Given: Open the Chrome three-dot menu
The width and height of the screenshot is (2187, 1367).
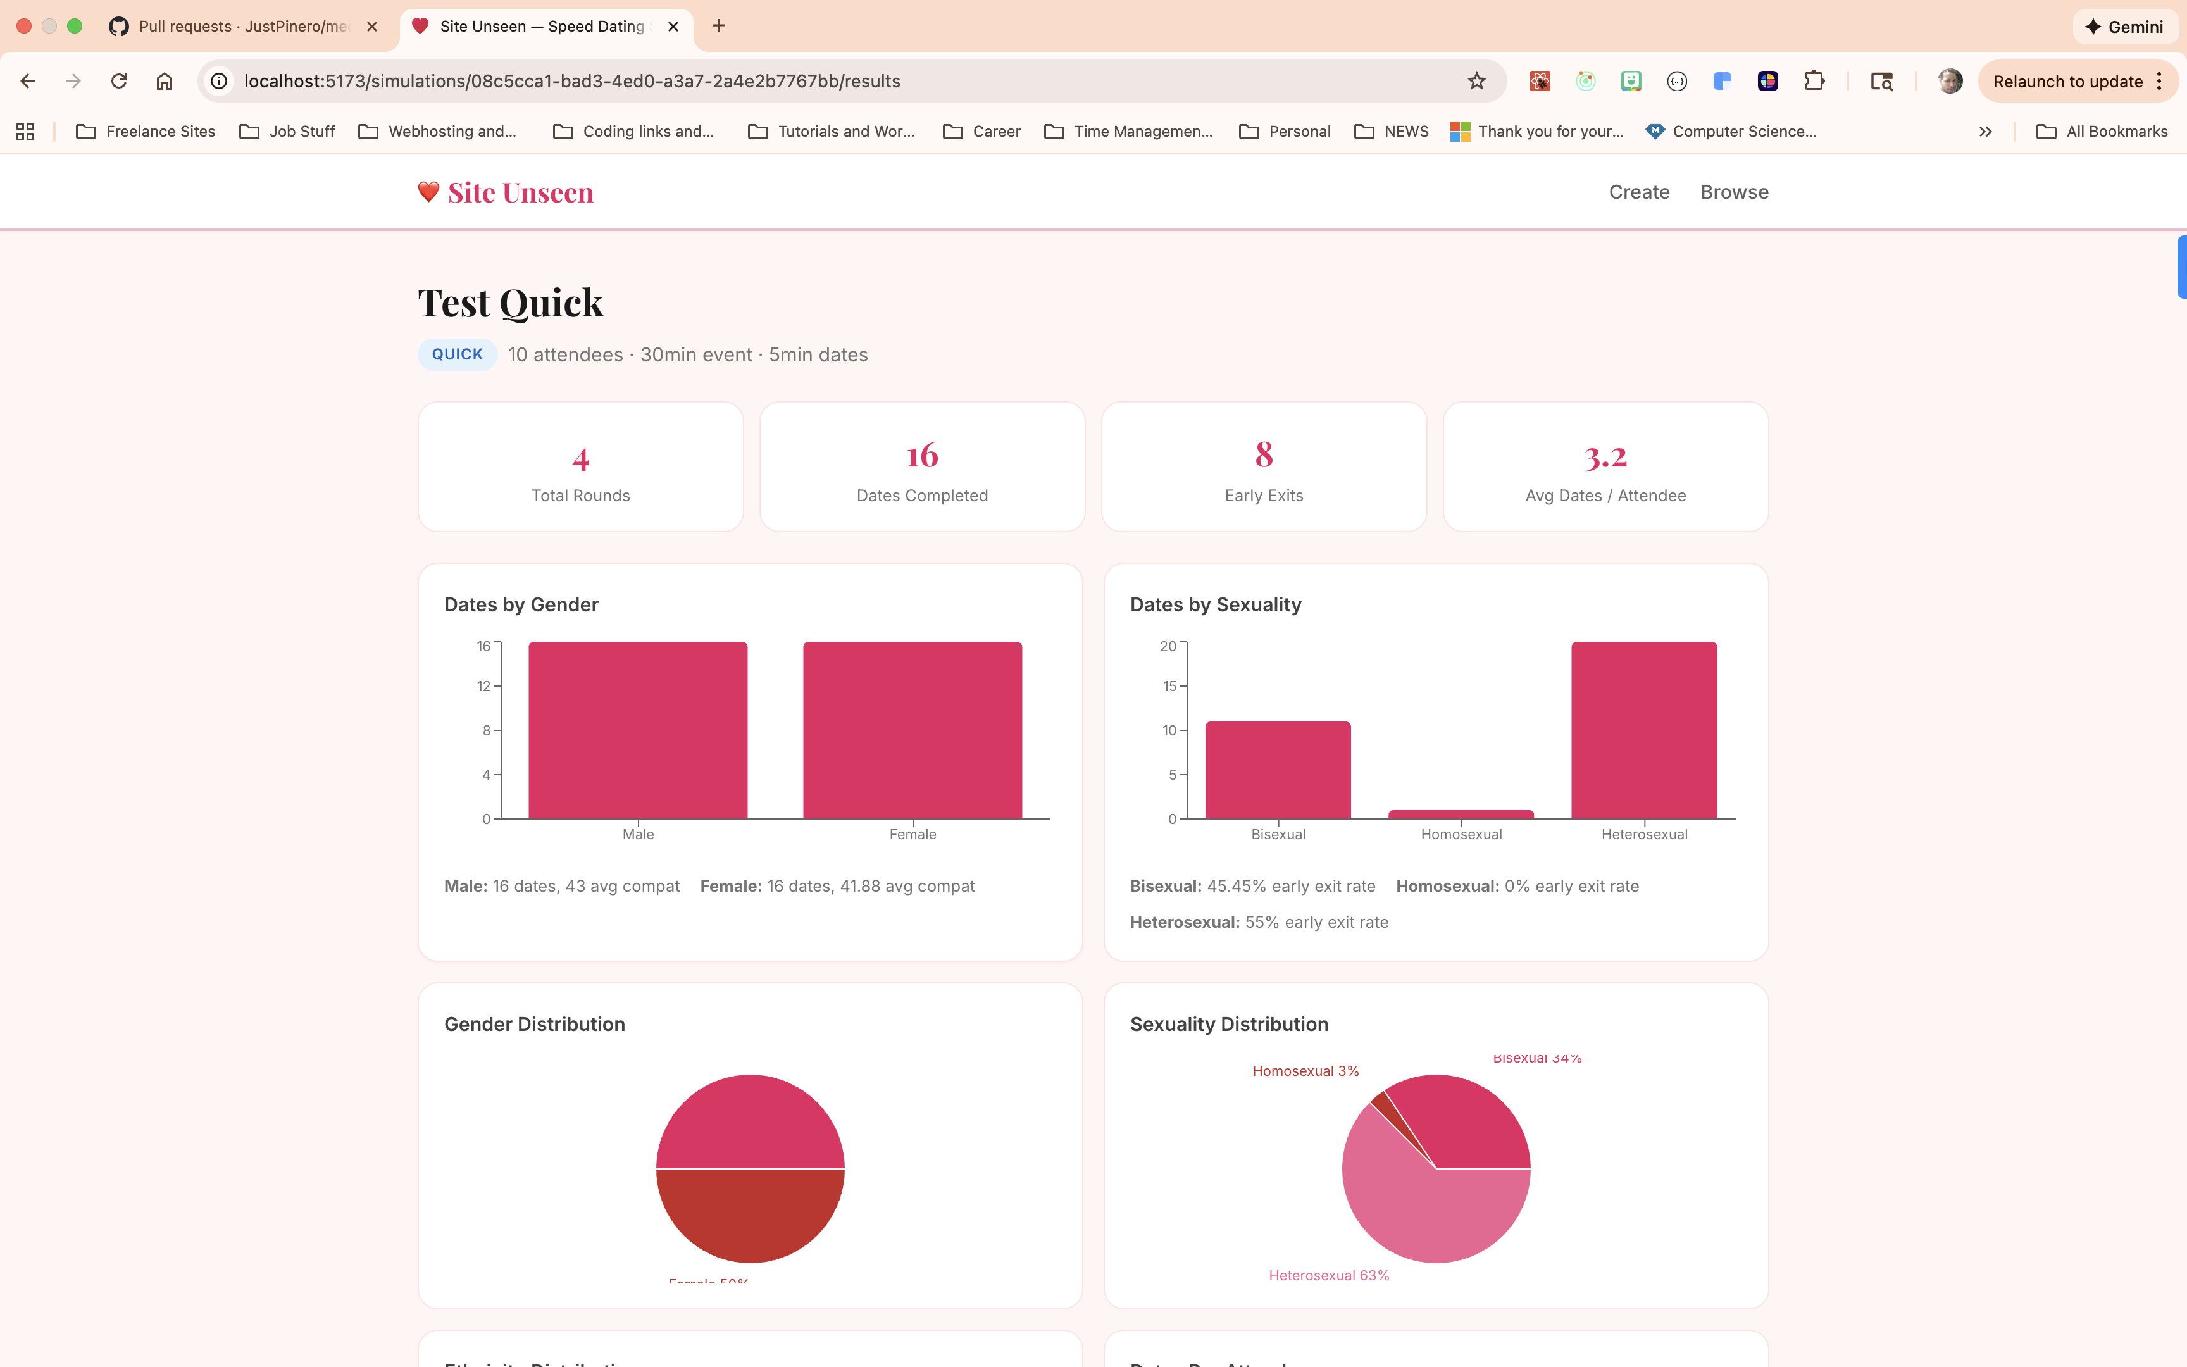Looking at the screenshot, I should click(2159, 82).
